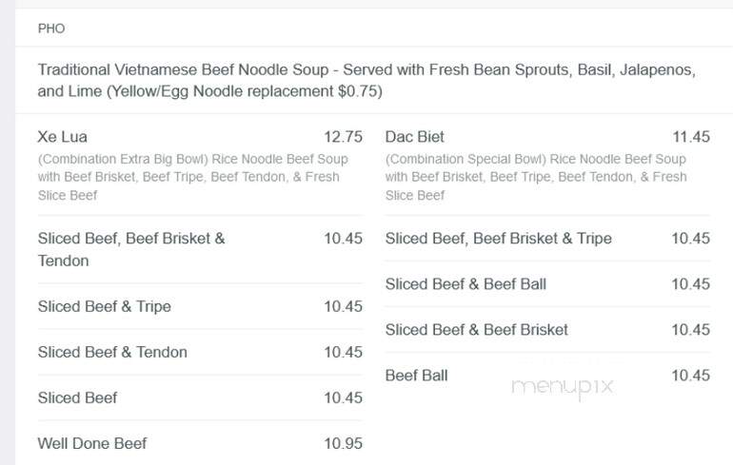Click the Xe Lua description text
The height and width of the screenshot is (465, 733).
click(x=192, y=177)
